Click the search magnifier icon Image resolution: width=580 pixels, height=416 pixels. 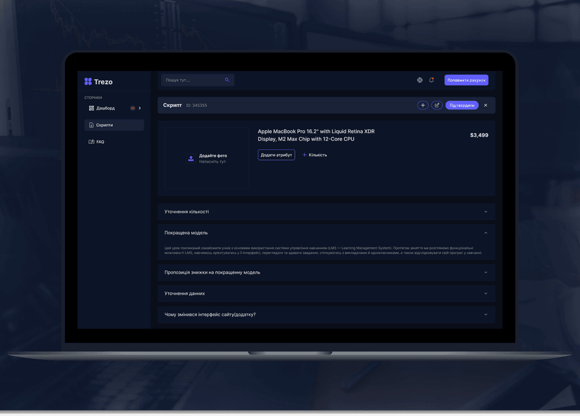[227, 80]
